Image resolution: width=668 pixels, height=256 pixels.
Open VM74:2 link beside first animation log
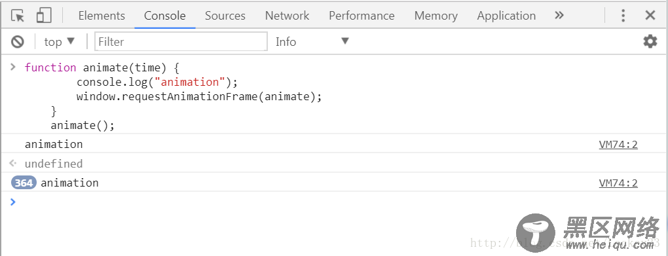[x=618, y=145]
